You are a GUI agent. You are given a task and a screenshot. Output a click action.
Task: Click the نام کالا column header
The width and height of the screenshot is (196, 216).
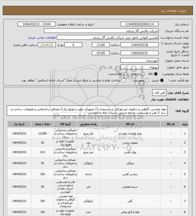point(130,124)
